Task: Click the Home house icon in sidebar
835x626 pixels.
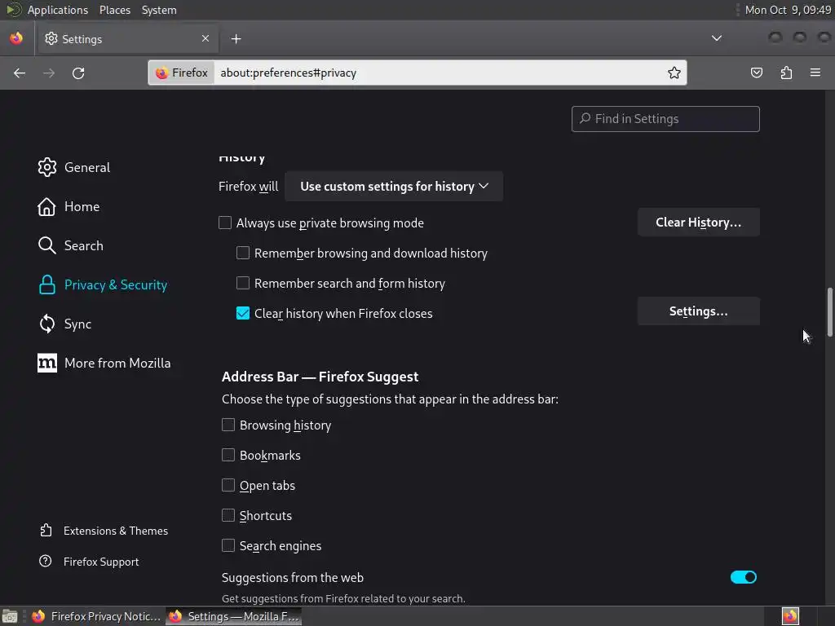Action: 46,206
